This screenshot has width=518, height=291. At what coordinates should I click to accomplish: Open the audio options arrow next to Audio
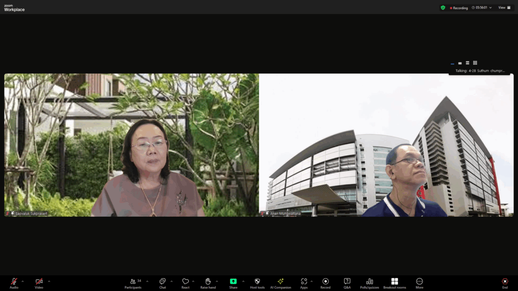[22, 281]
